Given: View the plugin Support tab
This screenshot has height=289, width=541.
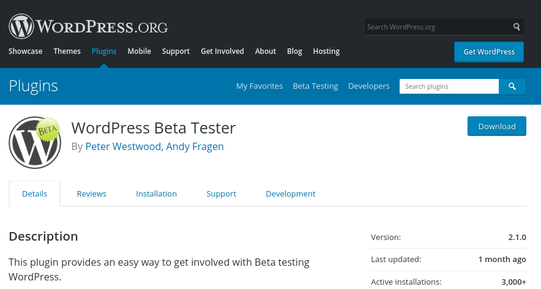Looking at the screenshot, I should pos(221,193).
